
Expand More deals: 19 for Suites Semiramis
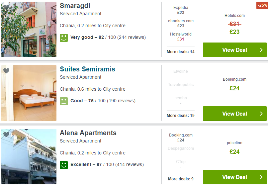tap(180, 115)
